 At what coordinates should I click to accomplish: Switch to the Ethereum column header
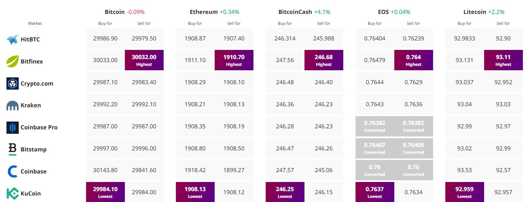click(x=203, y=12)
